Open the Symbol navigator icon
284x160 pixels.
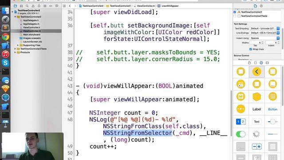[x=21, y=6]
